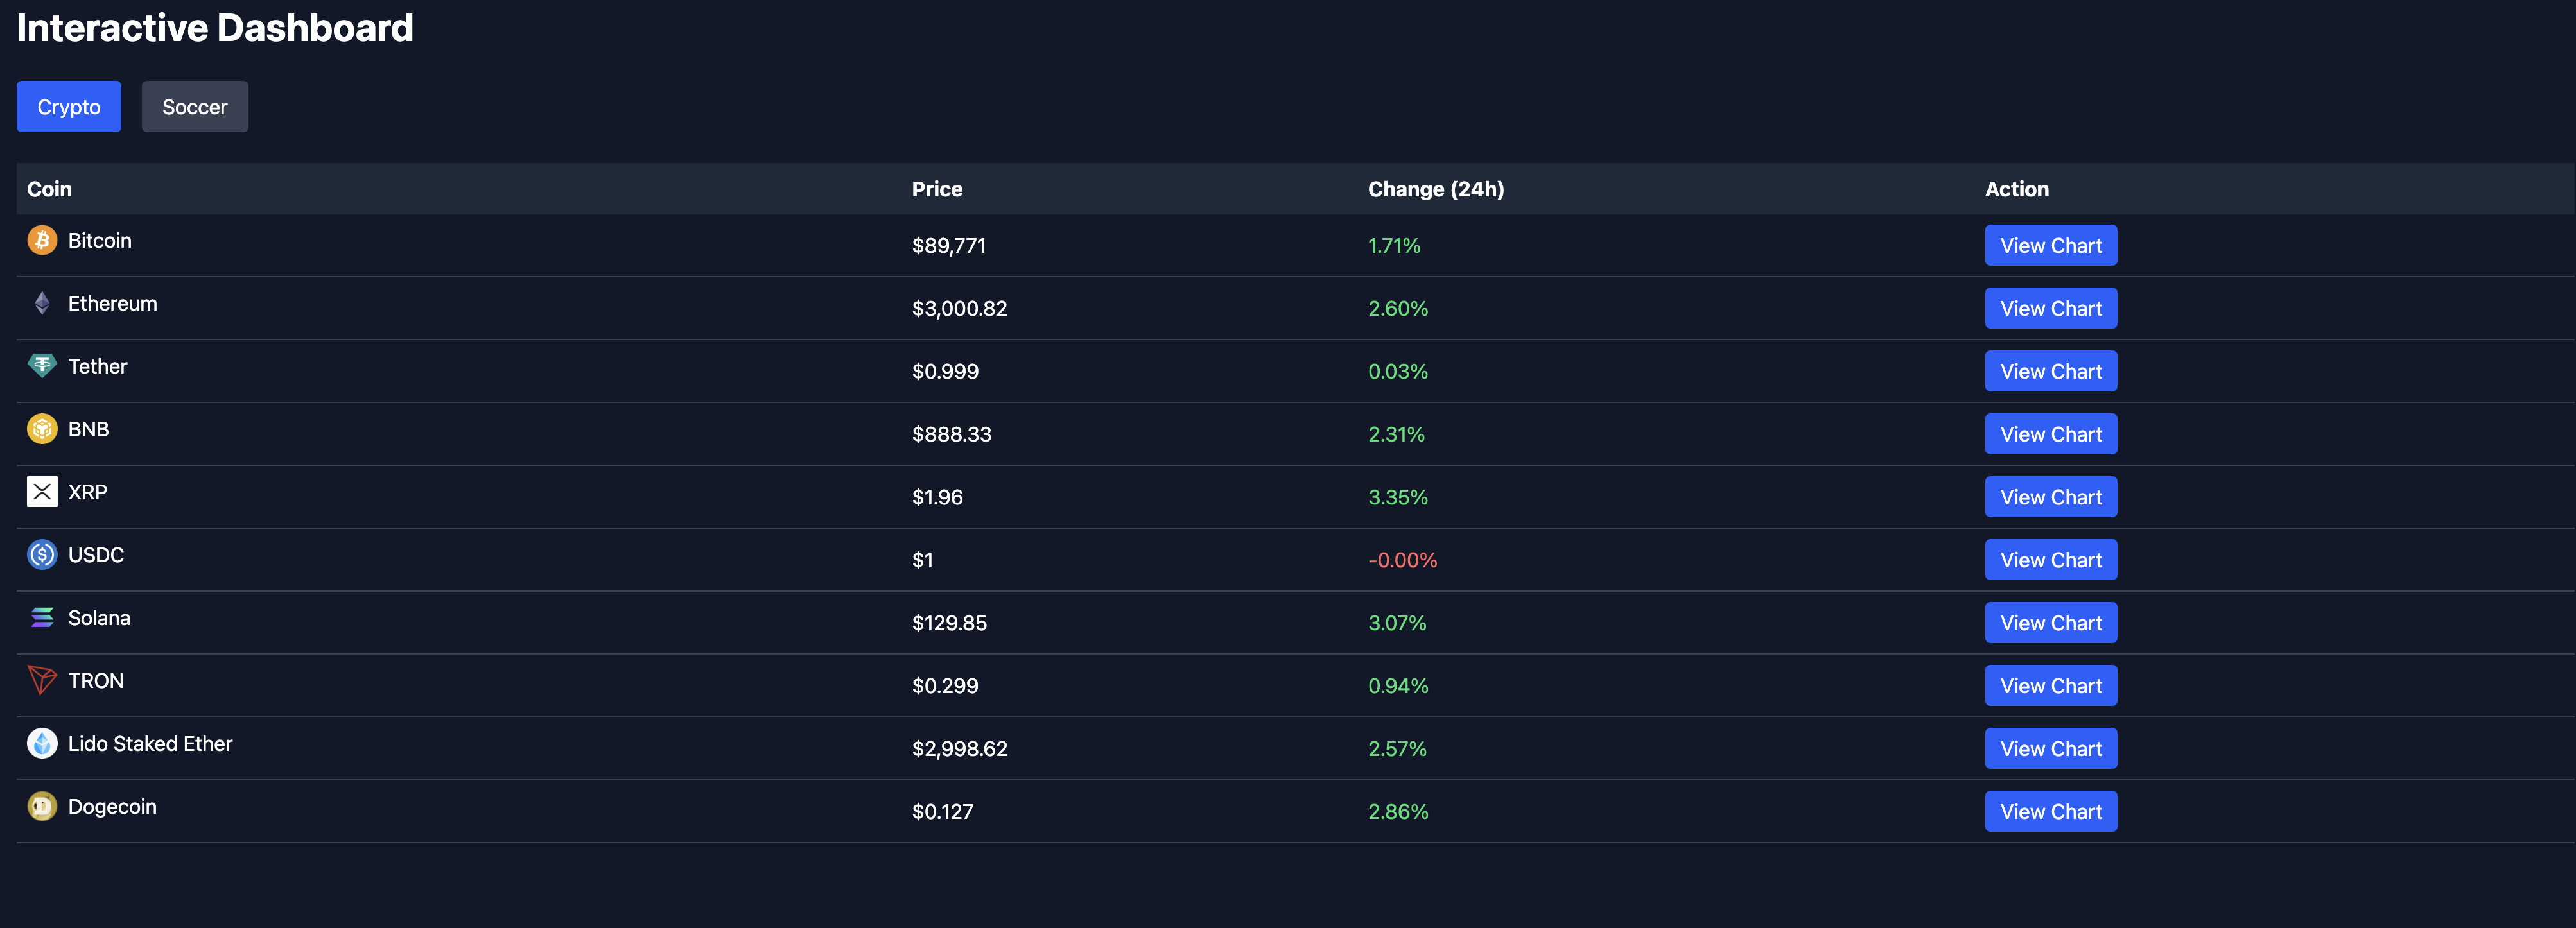Click the $0.999 price
Image resolution: width=2576 pixels, height=928 pixels.
(x=945, y=372)
